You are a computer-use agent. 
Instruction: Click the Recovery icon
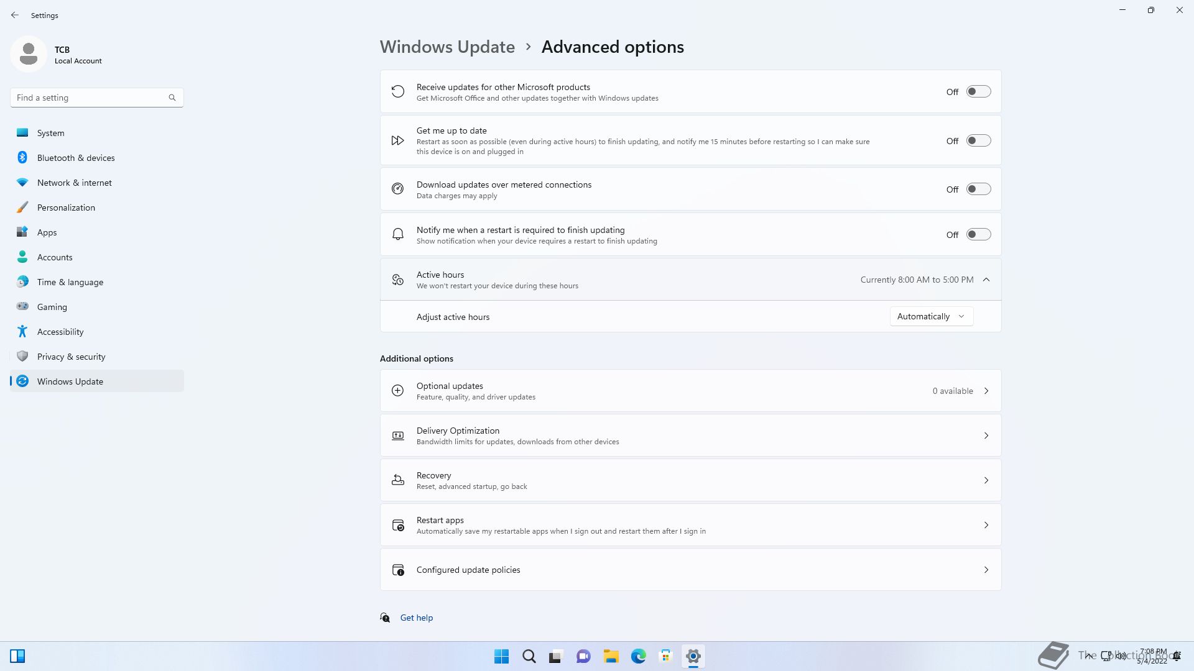(x=397, y=480)
